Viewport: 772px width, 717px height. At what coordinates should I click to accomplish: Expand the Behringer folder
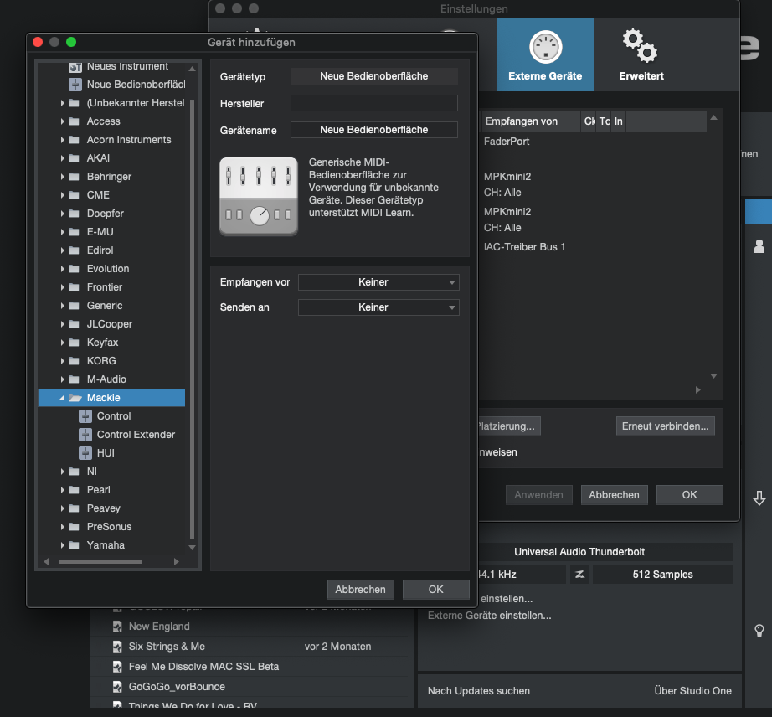[x=62, y=176]
